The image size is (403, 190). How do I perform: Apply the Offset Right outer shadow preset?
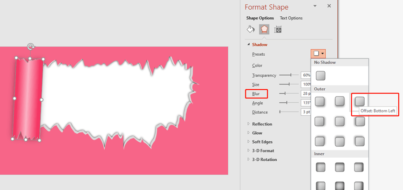(320, 121)
